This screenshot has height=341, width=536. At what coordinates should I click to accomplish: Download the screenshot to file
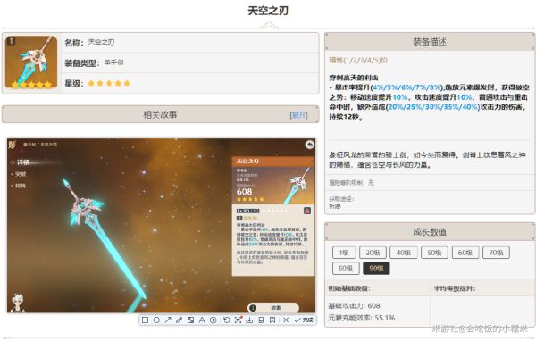[249, 320]
